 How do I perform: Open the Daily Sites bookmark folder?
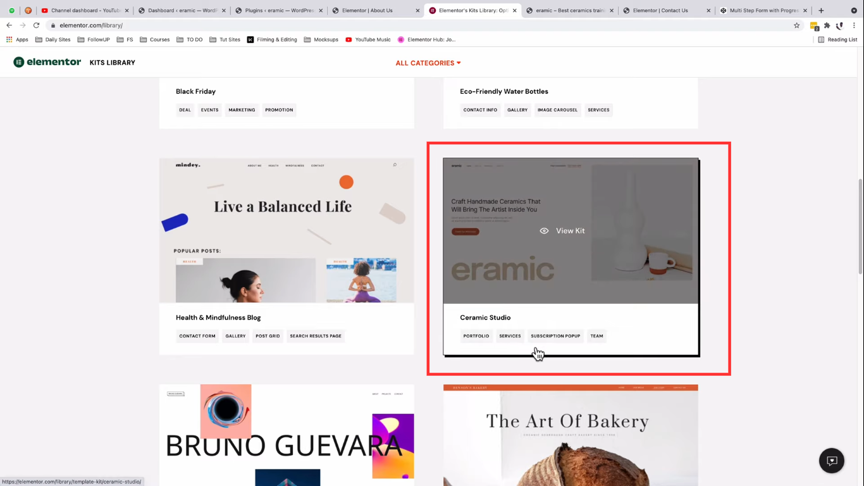pyautogui.click(x=53, y=39)
